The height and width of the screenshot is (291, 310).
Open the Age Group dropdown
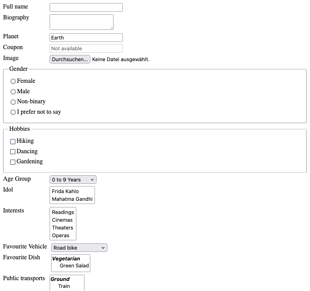pyautogui.click(x=73, y=180)
